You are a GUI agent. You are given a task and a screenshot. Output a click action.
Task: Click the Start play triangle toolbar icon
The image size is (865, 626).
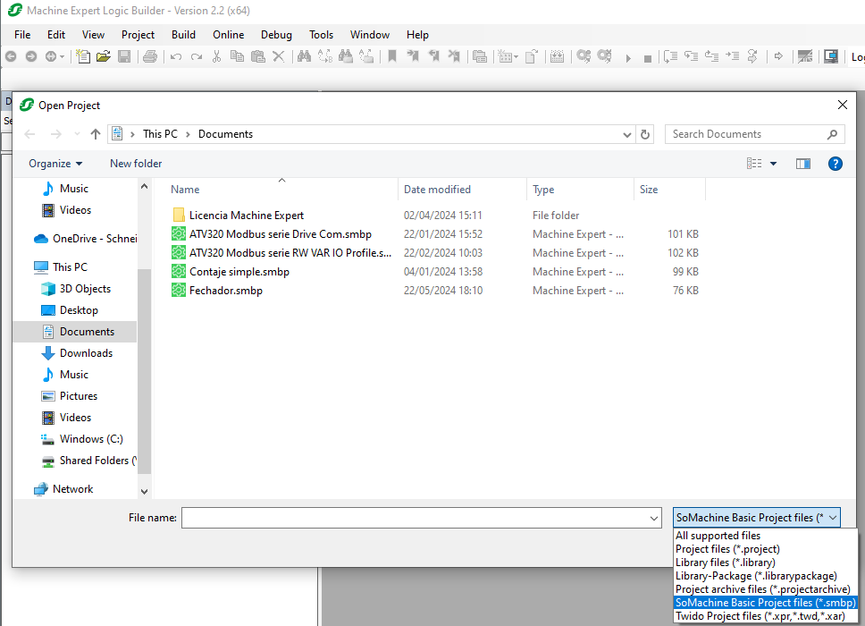point(628,58)
